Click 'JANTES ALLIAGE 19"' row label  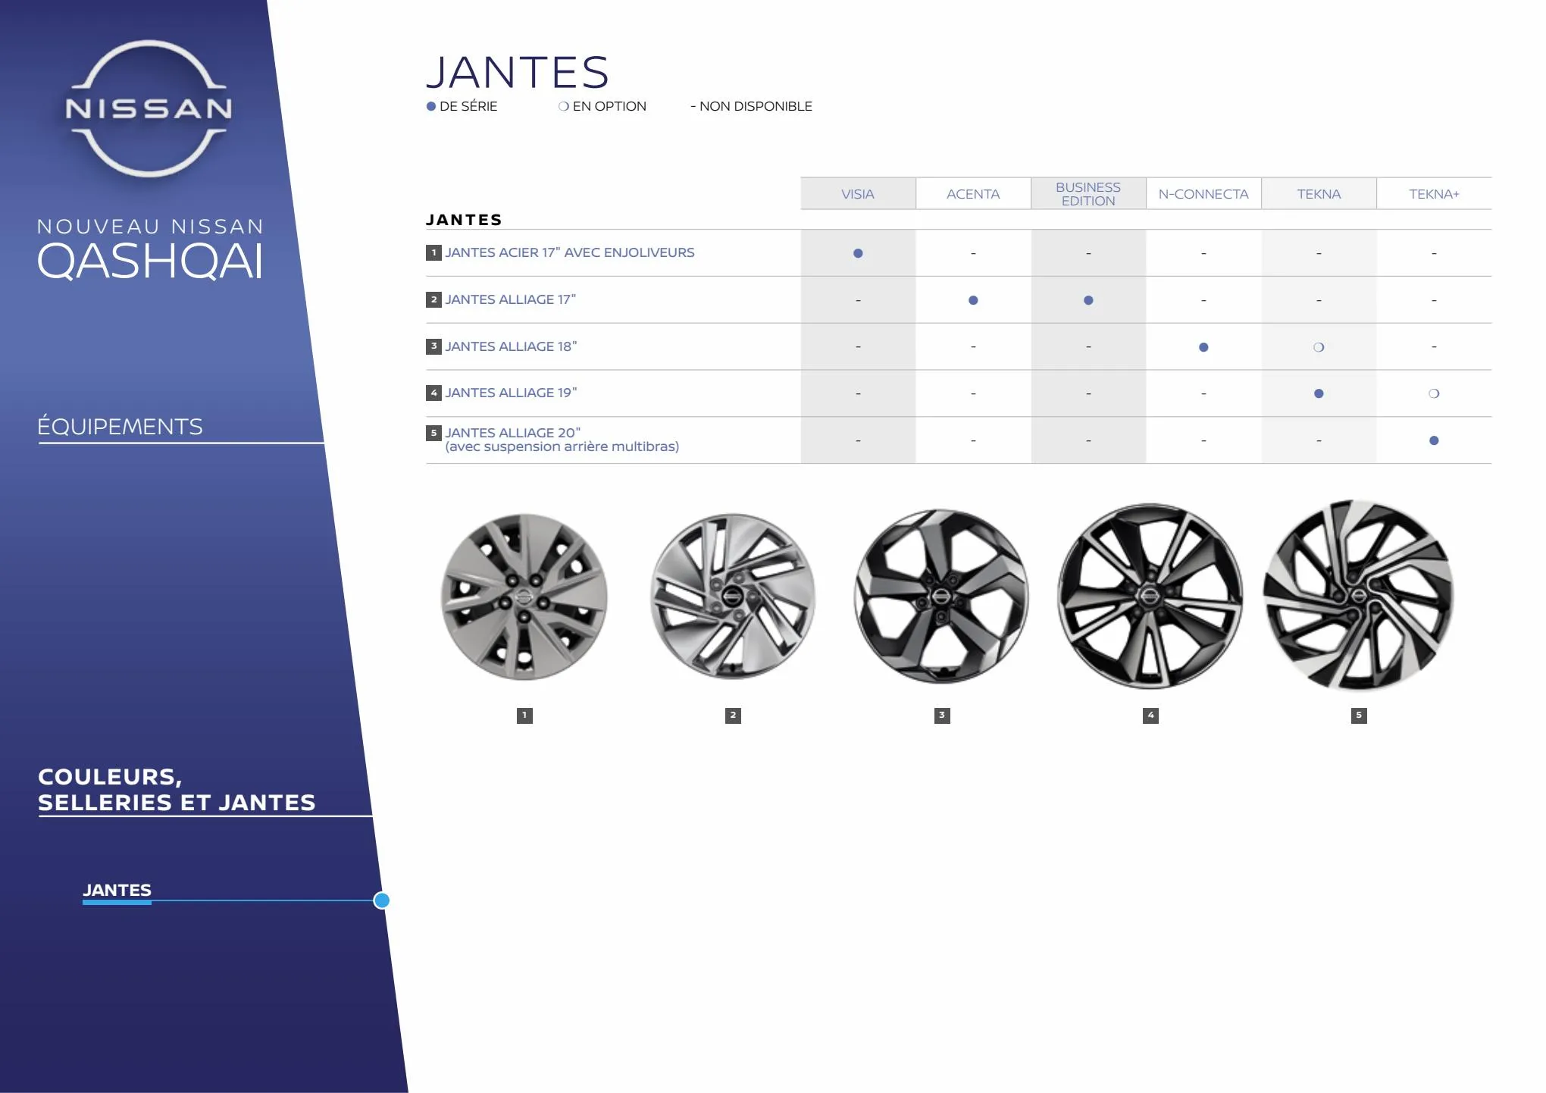[x=511, y=393]
